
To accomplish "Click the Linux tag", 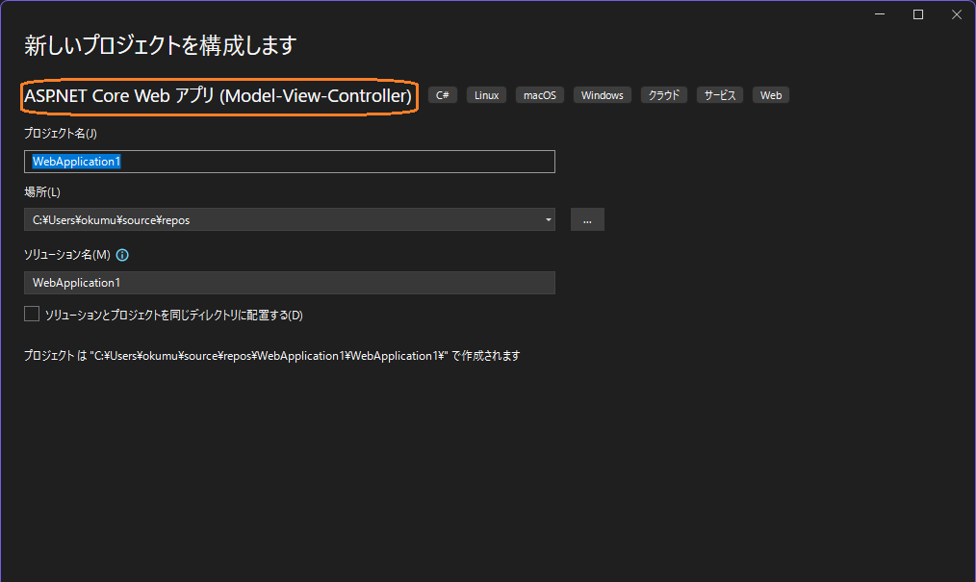I will tap(486, 95).
